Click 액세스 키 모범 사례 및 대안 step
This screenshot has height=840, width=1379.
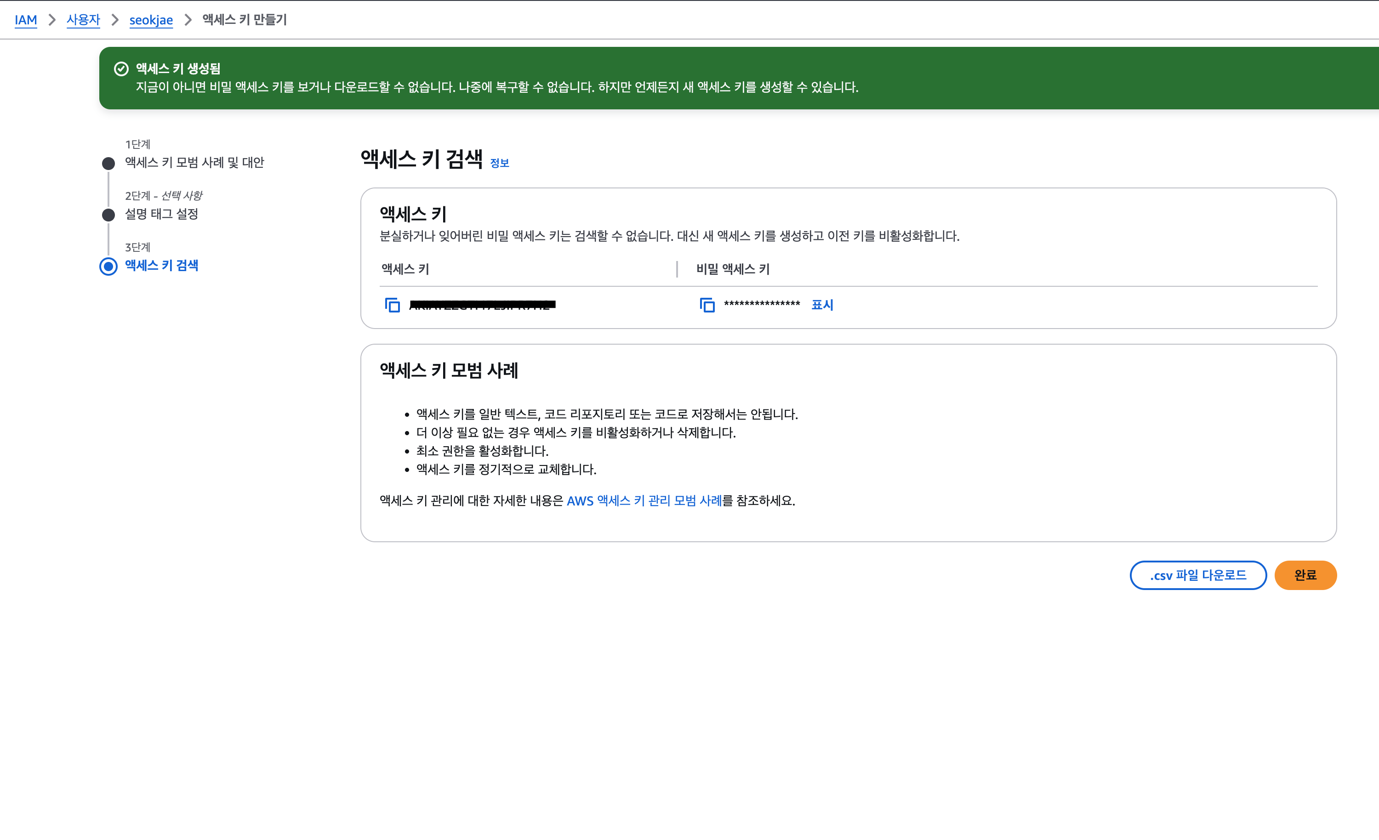tap(194, 163)
